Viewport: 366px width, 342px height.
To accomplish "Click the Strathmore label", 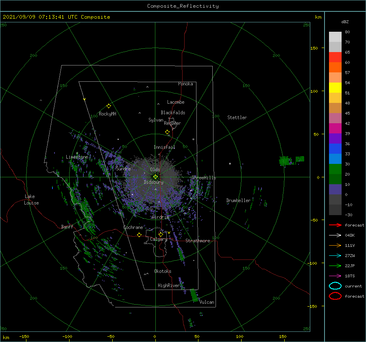I will click(198, 241).
